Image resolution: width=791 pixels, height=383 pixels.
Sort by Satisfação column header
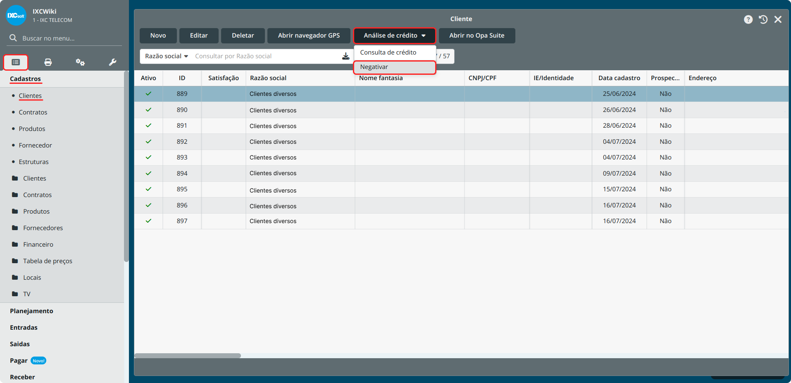224,78
